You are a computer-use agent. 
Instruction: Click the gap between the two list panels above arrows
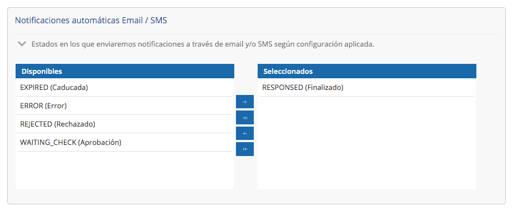point(245,79)
